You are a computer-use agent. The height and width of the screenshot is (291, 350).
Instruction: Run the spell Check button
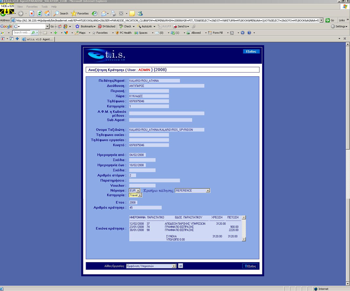(126, 26)
